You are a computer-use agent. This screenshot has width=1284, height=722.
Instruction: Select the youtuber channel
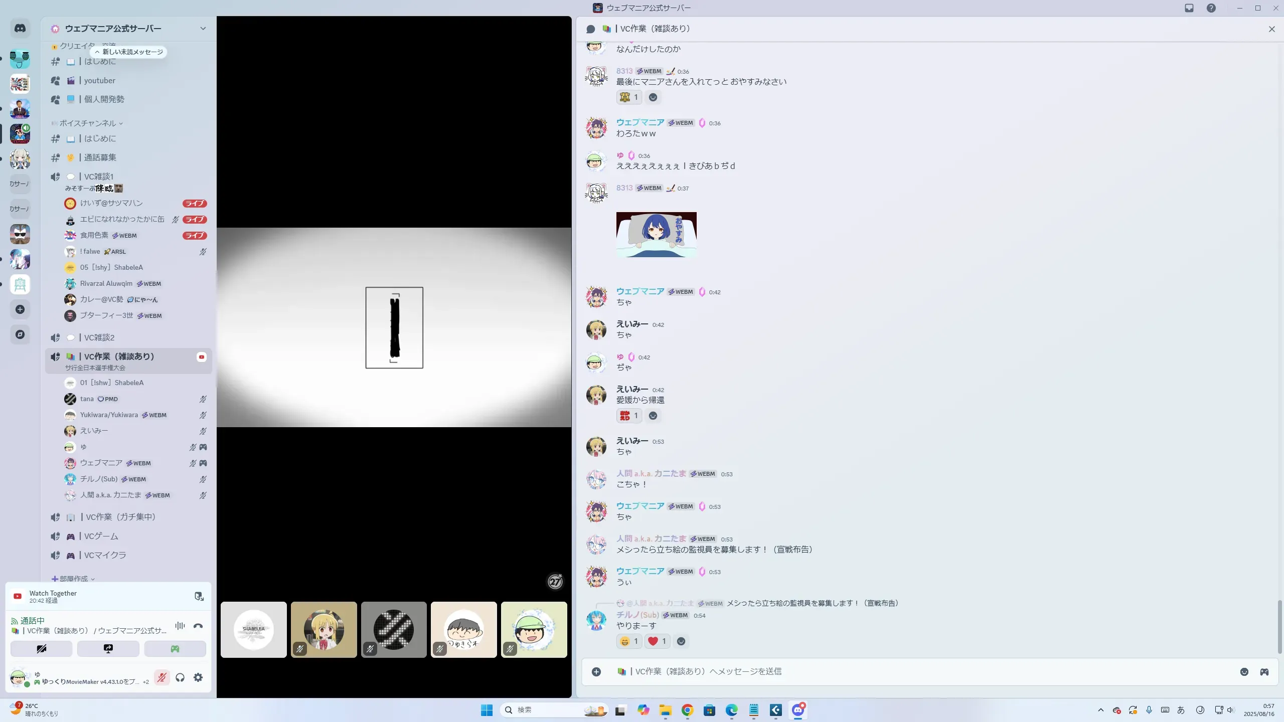[100, 80]
